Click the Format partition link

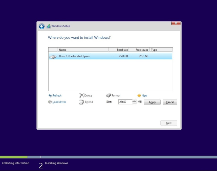116,95
